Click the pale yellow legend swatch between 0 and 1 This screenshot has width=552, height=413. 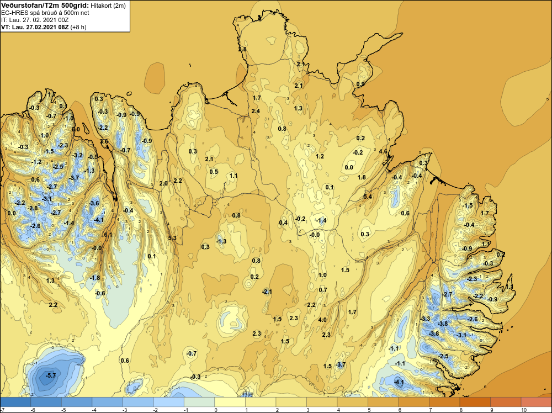[x=230, y=402]
